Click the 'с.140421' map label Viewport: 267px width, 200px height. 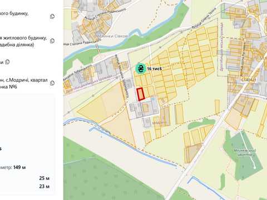pos(249,80)
